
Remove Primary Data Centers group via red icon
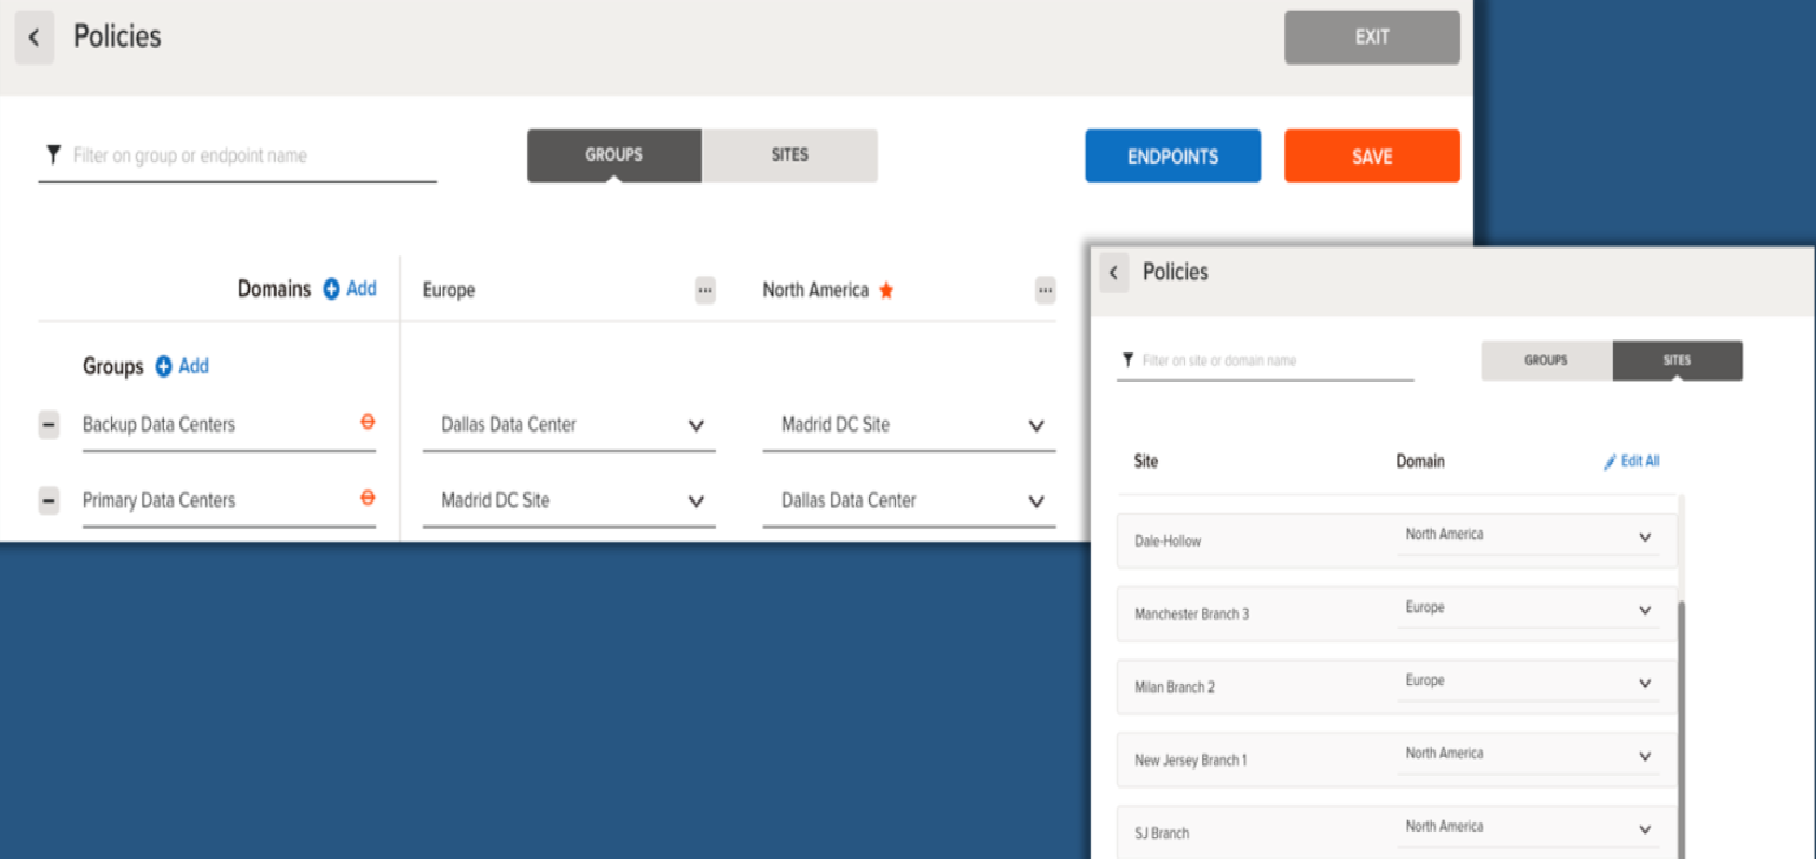(x=367, y=498)
